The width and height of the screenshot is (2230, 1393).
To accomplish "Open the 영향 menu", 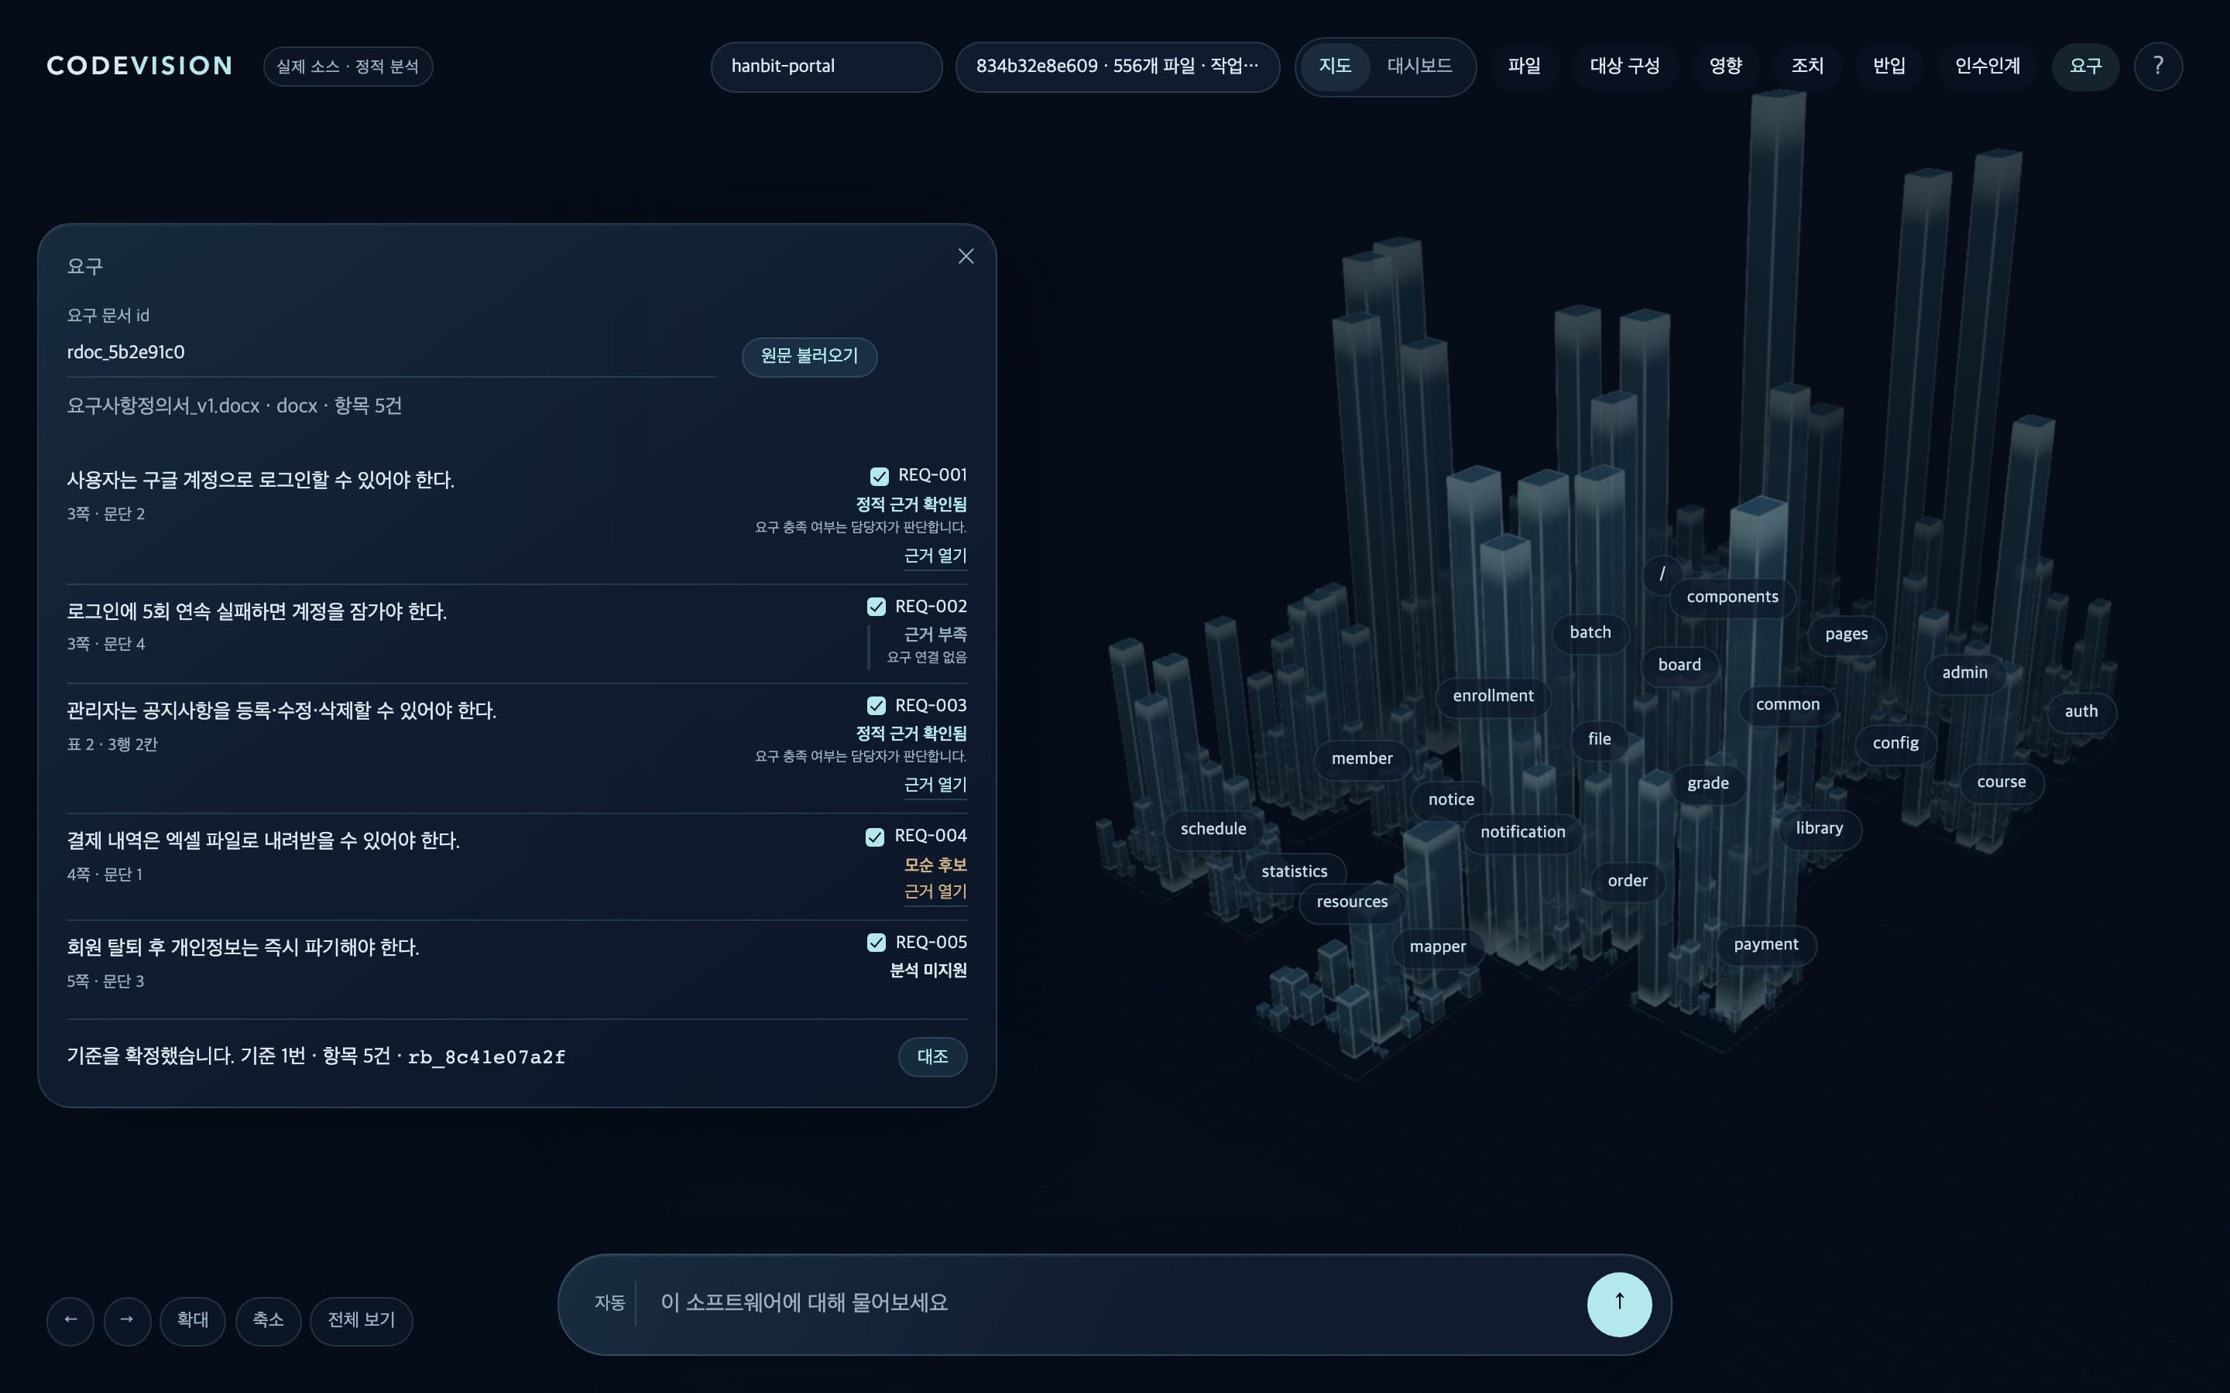I will pyautogui.click(x=1725, y=67).
